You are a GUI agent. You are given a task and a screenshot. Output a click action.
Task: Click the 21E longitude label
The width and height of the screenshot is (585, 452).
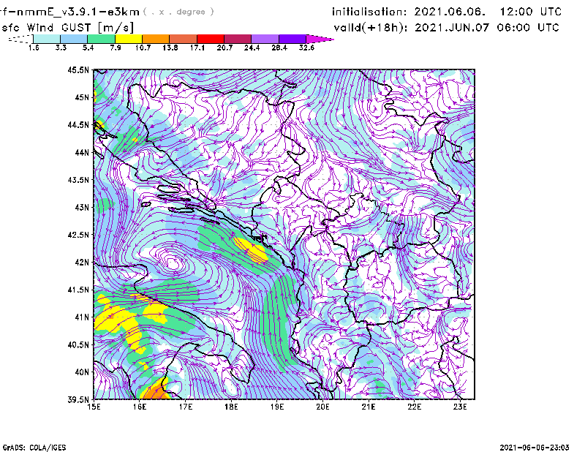coord(369,407)
